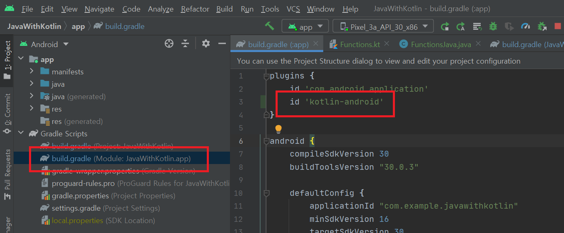564x233 pixels.
Task: Click the buildToolsVersion "30.0.3" text
Action: click(354, 167)
